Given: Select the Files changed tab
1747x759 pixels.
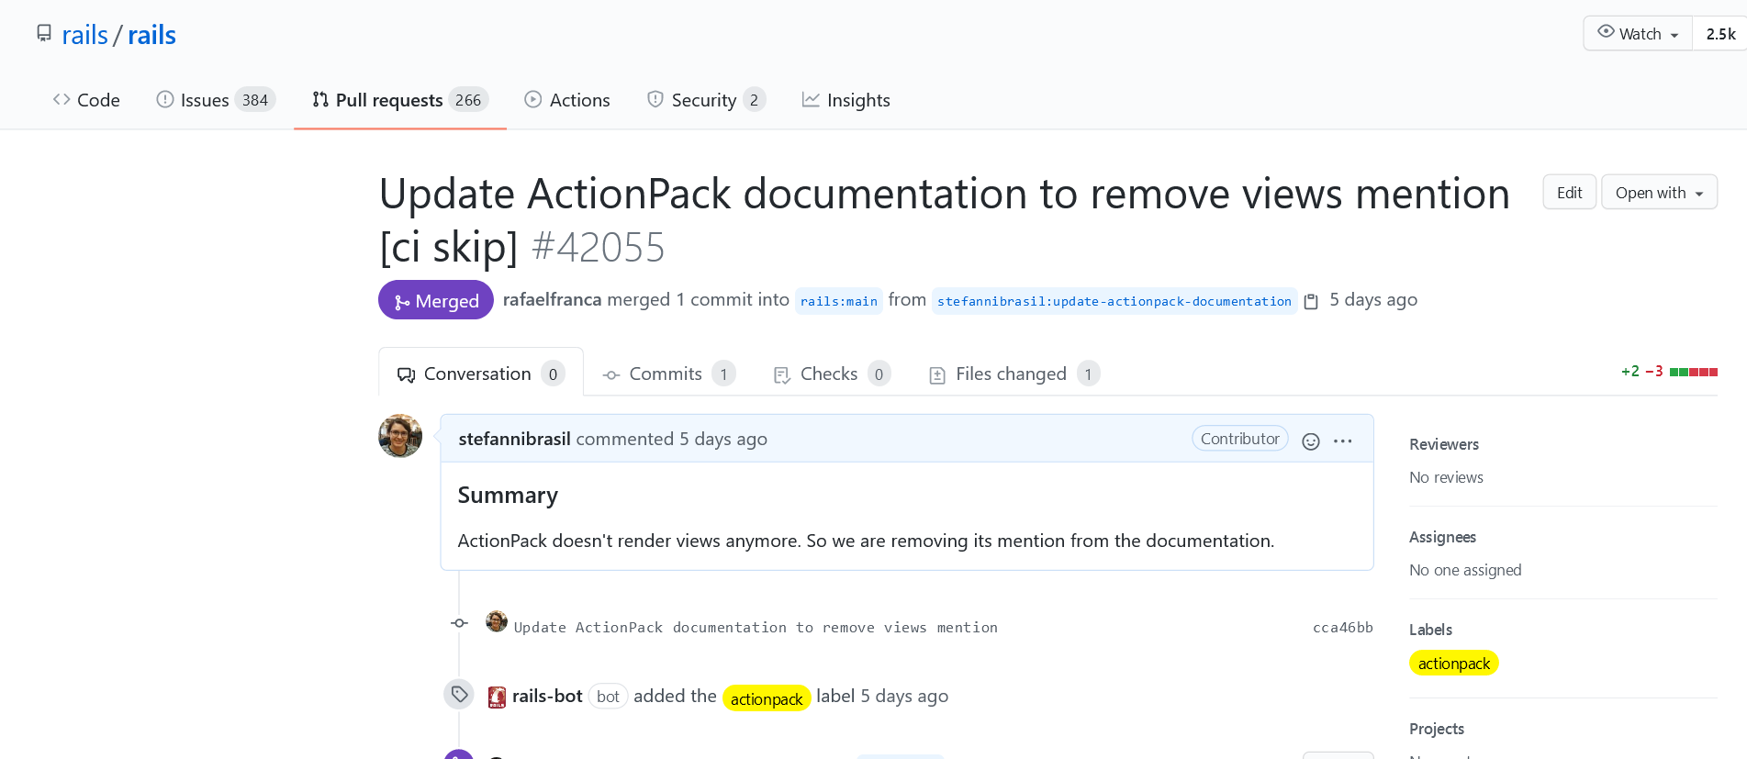Looking at the screenshot, I should tap(1014, 374).
